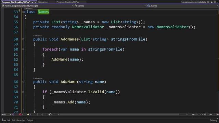Collapse the AddName method at line 66
The image size is (219, 123).
click(x=23, y=82)
